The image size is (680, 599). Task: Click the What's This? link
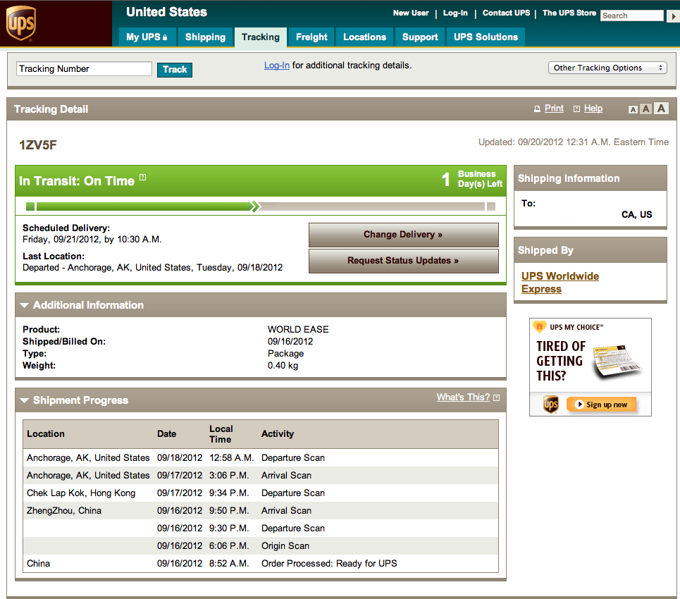[x=463, y=397]
